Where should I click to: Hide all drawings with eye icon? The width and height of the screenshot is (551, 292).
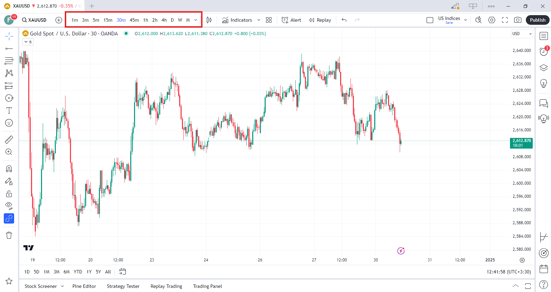click(9, 206)
